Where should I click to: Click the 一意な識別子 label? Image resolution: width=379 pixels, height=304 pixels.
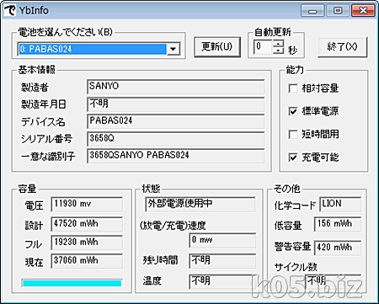click(x=48, y=156)
